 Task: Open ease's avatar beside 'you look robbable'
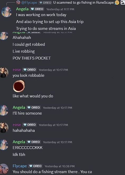pos(4,73)
